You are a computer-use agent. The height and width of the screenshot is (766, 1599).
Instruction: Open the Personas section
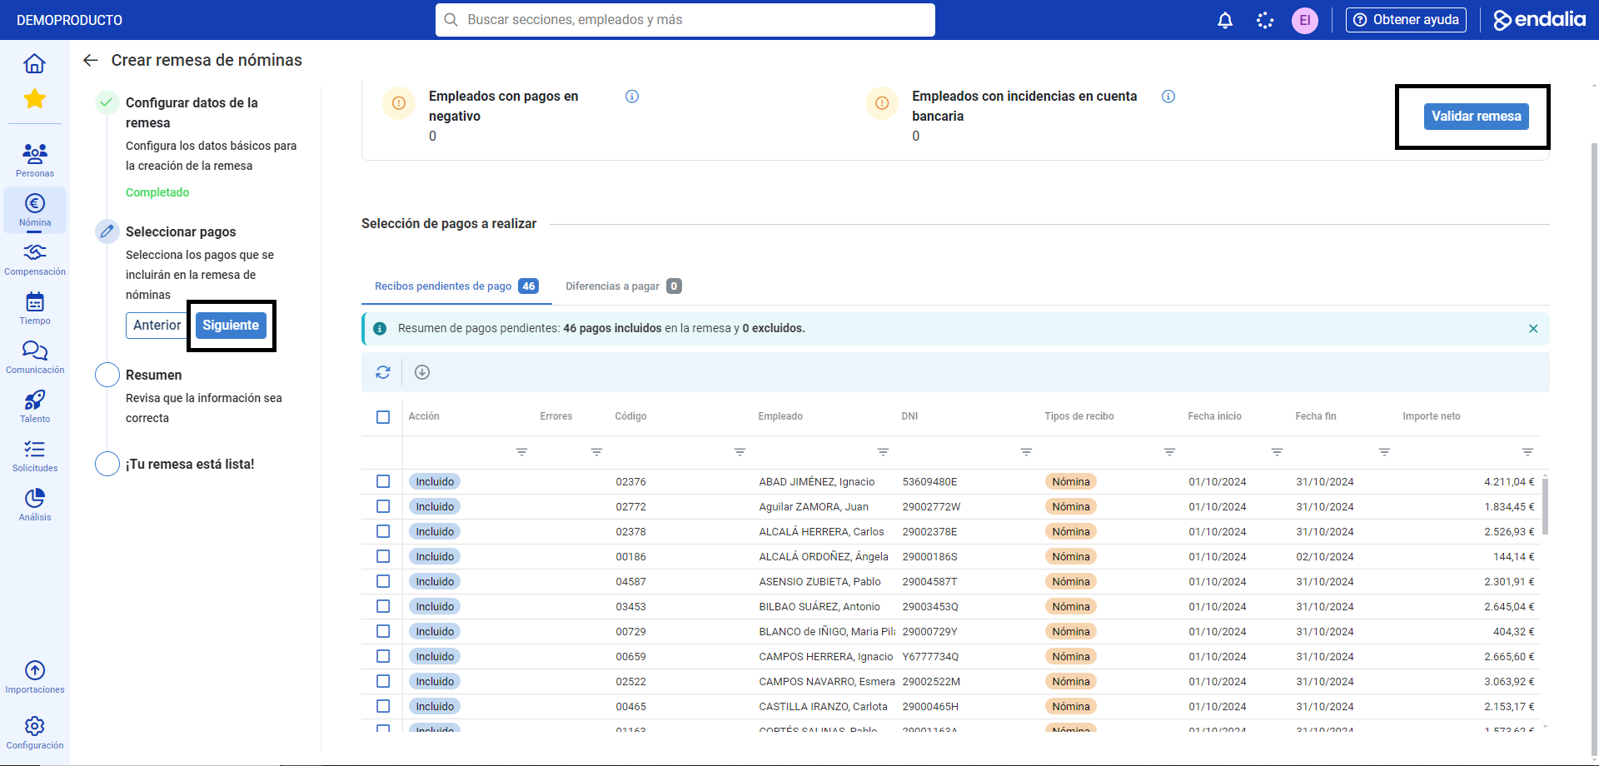point(35,160)
